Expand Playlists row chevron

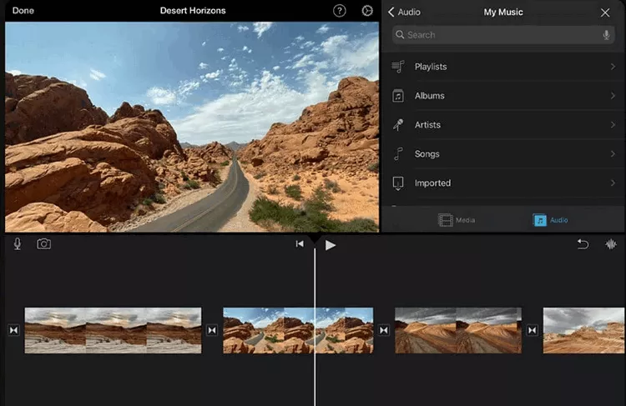(613, 67)
